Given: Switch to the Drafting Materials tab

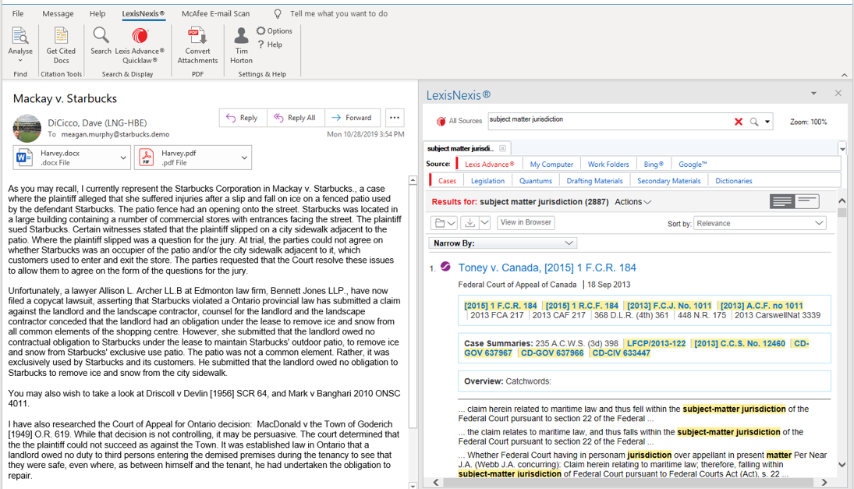Looking at the screenshot, I should pos(594,181).
